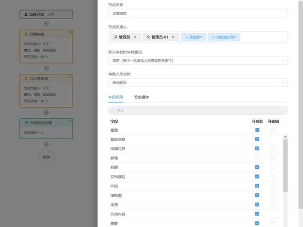
Task: Enable 所属栏目 可编辑 checkbox
Action: (273, 148)
